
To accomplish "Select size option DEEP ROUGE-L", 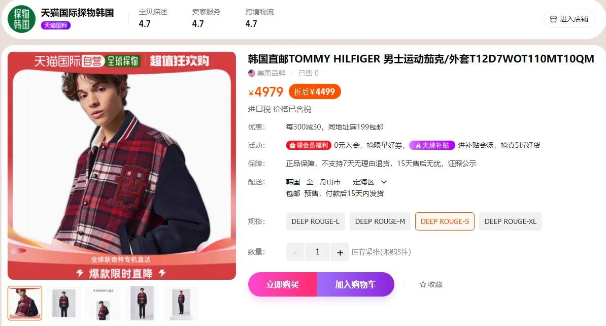I will click(x=315, y=221).
